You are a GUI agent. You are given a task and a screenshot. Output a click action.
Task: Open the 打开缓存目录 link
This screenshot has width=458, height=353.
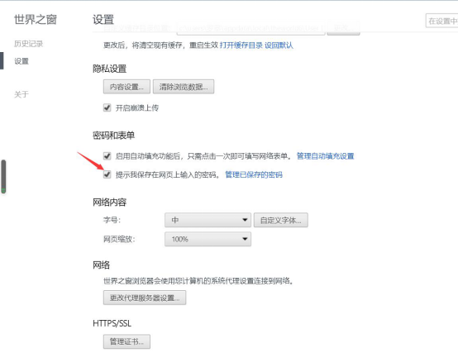241,45
